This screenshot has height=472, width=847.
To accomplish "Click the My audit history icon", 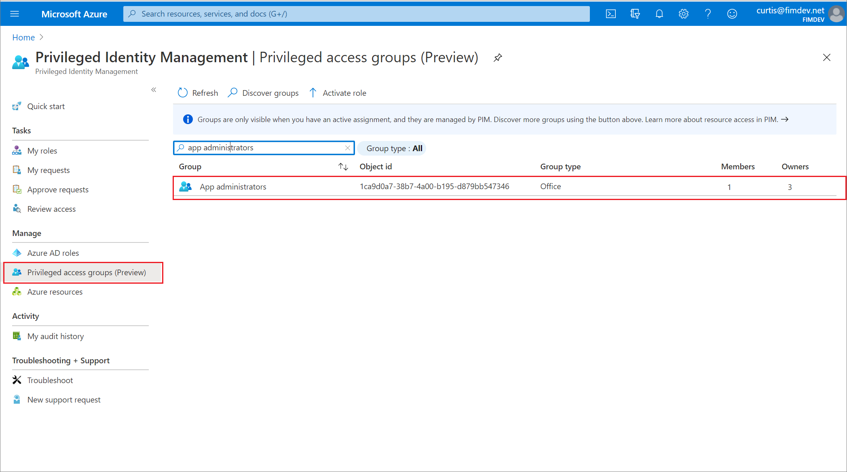I will [x=17, y=336].
